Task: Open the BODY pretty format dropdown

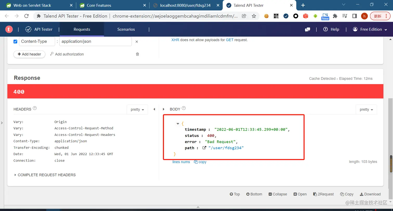Action: coord(366,110)
